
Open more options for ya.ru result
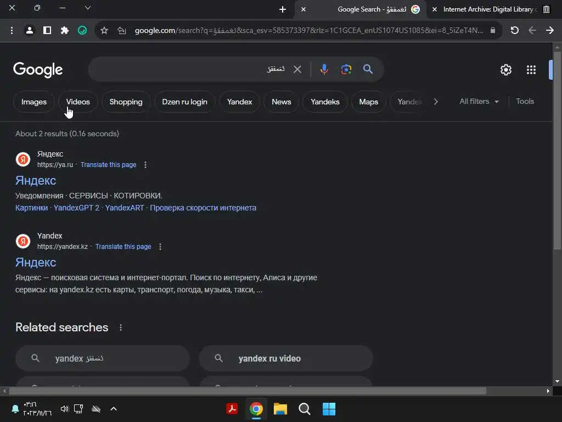145,165
